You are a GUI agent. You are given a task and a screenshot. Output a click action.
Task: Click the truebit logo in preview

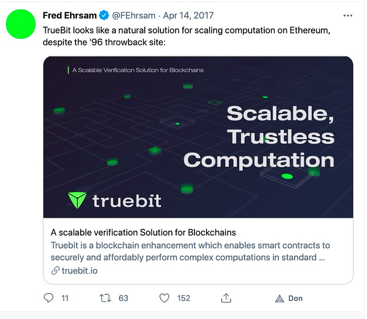click(114, 201)
